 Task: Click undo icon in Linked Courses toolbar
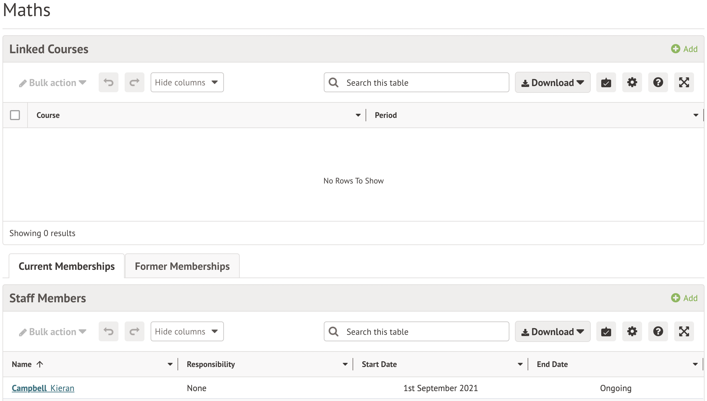click(108, 82)
